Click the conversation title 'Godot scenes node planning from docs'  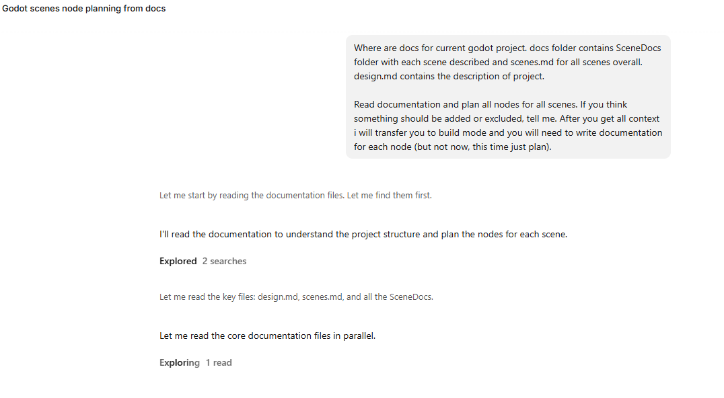coord(84,8)
